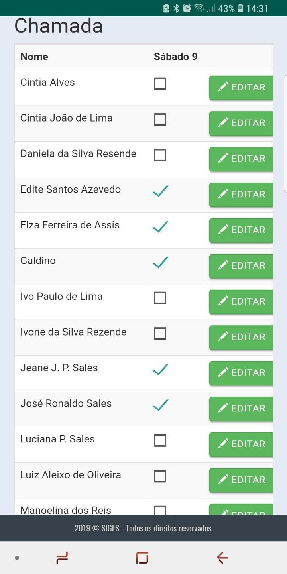Tap the Android back navigation icon
The width and height of the screenshot is (287, 574).
coord(222,558)
